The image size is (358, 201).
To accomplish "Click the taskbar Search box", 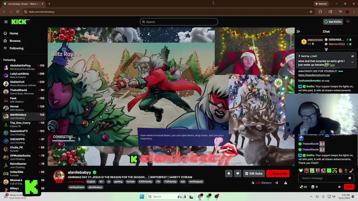I will (x=167, y=197).
